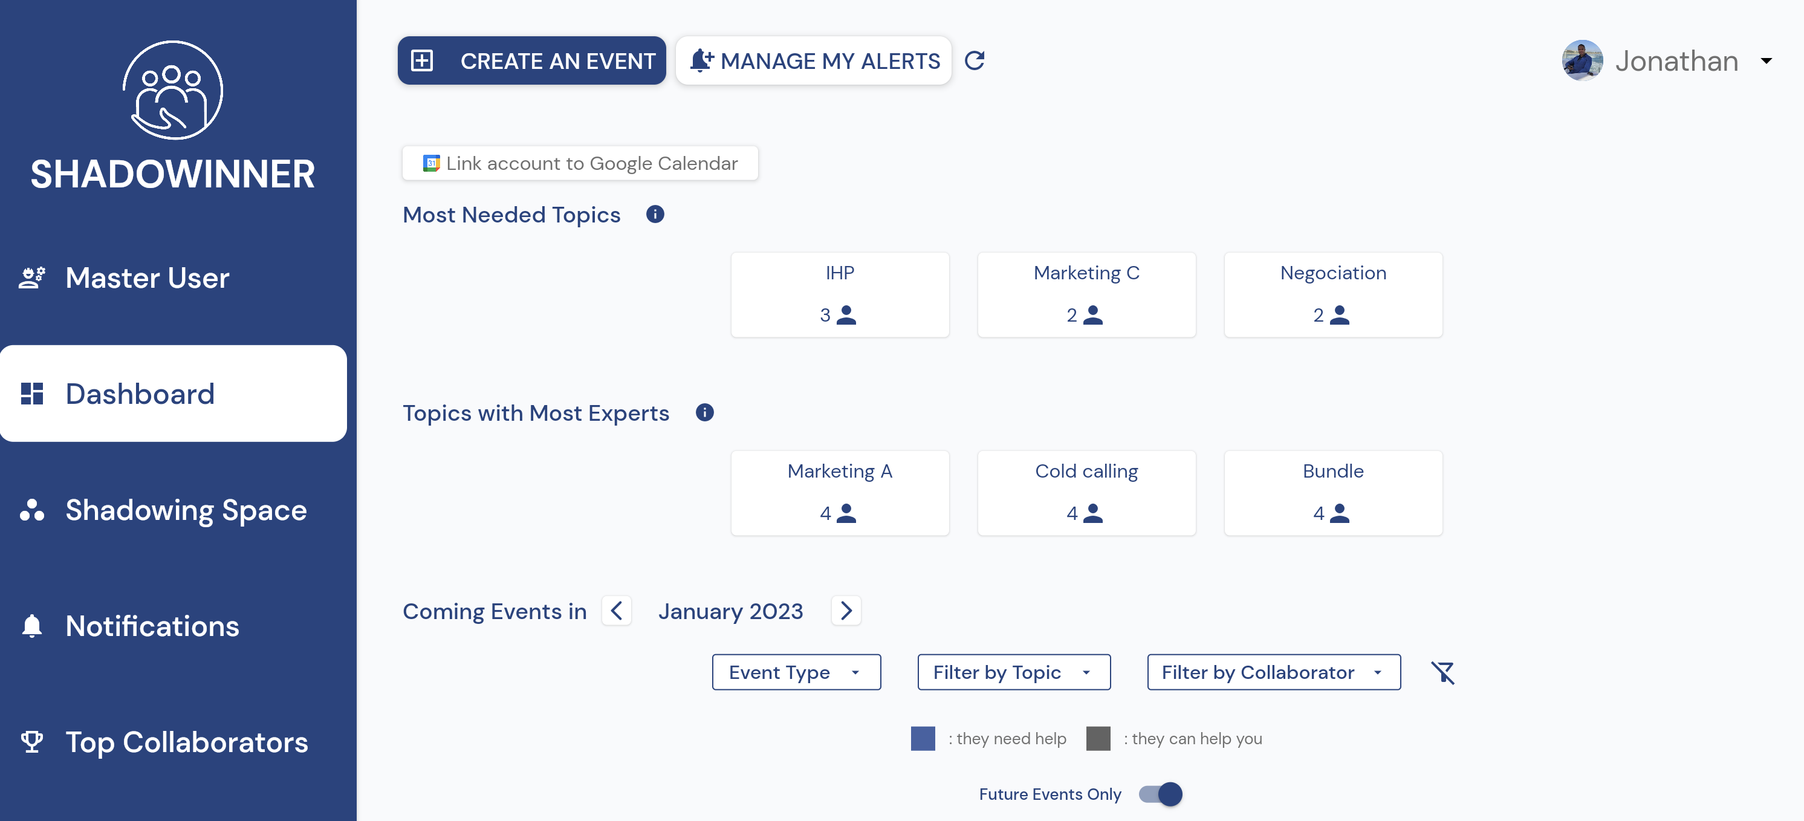Viewport: 1804px width, 821px height.
Task: Click the Top Collaborators trophy icon
Action: (x=32, y=742)
